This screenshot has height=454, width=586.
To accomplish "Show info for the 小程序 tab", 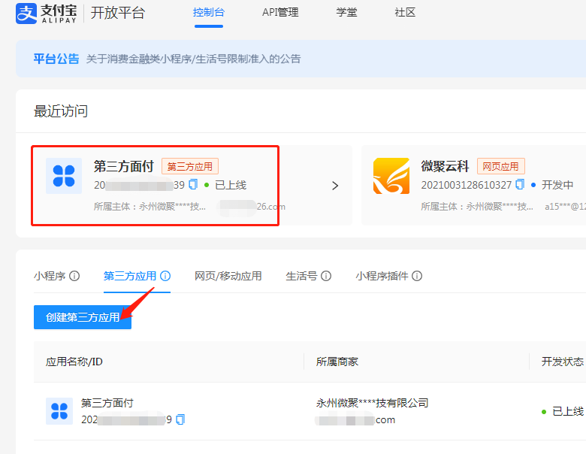I will coord(74,276).
